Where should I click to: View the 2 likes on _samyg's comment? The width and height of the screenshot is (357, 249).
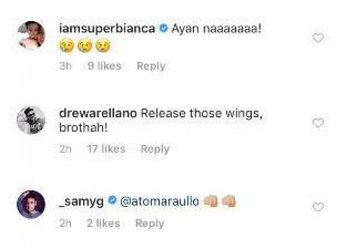tap(104, 223)
